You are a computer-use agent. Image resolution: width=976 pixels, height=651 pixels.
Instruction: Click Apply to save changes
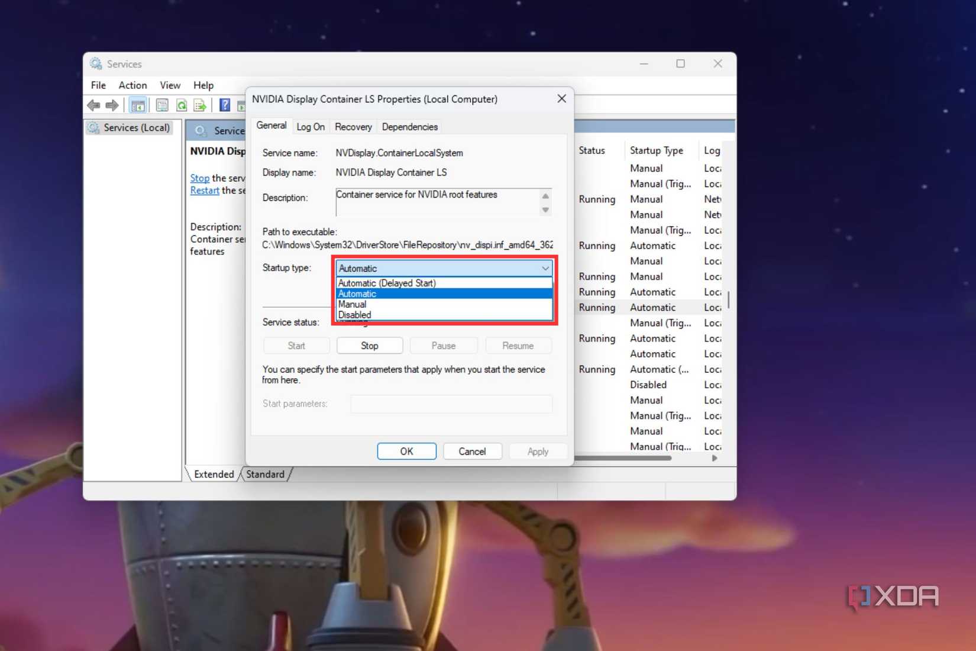coord(538,451)
